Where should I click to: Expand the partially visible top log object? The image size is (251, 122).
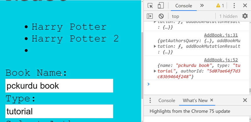coord(155,22)
